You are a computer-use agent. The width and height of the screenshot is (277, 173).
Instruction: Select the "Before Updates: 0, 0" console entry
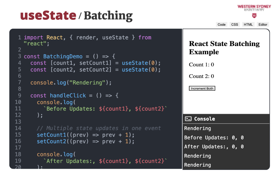214,138
